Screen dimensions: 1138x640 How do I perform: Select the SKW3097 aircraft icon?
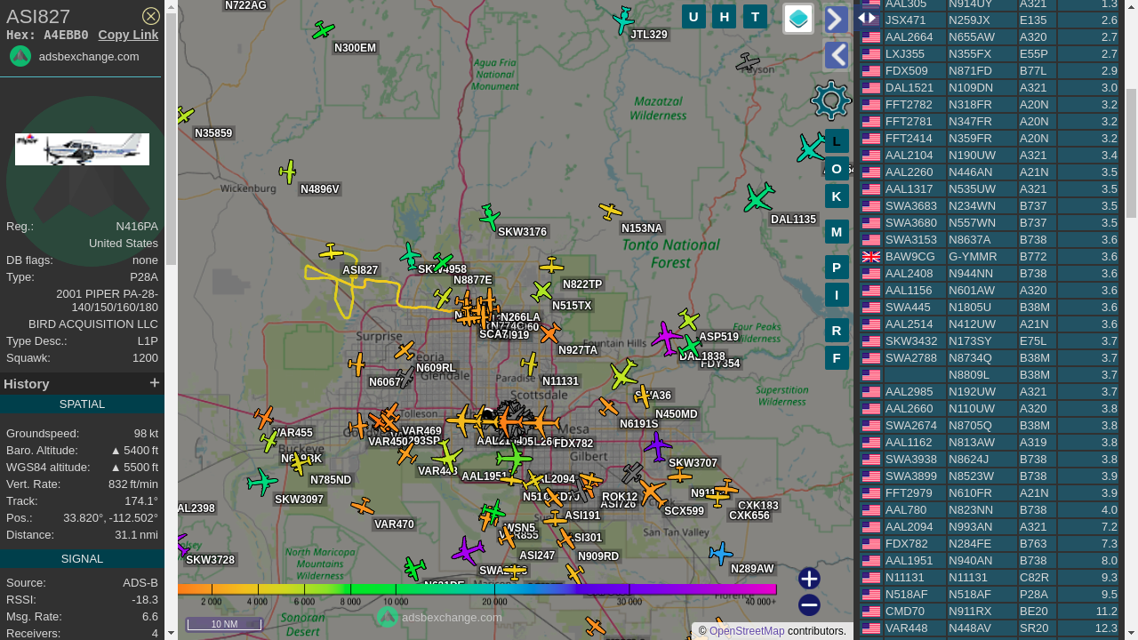tap(262, 482)
